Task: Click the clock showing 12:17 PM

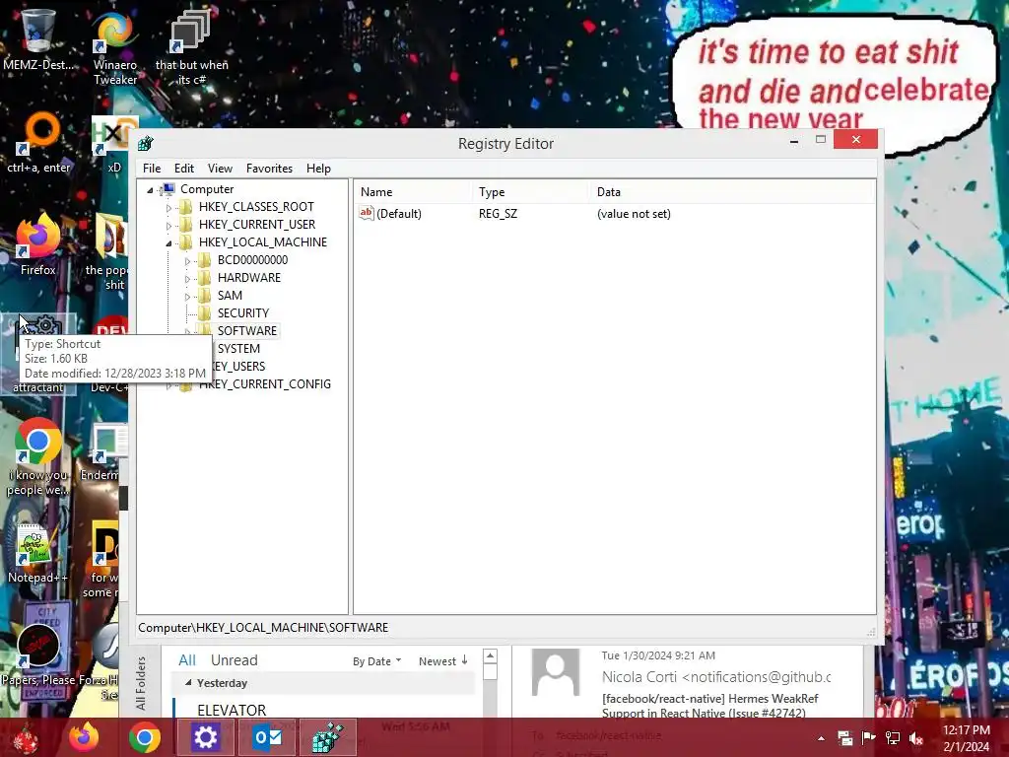Action: (966, 730)
